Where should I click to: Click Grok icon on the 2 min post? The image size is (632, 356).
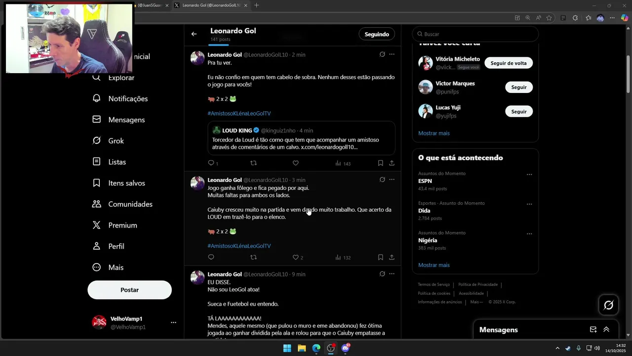coord(382,54)
